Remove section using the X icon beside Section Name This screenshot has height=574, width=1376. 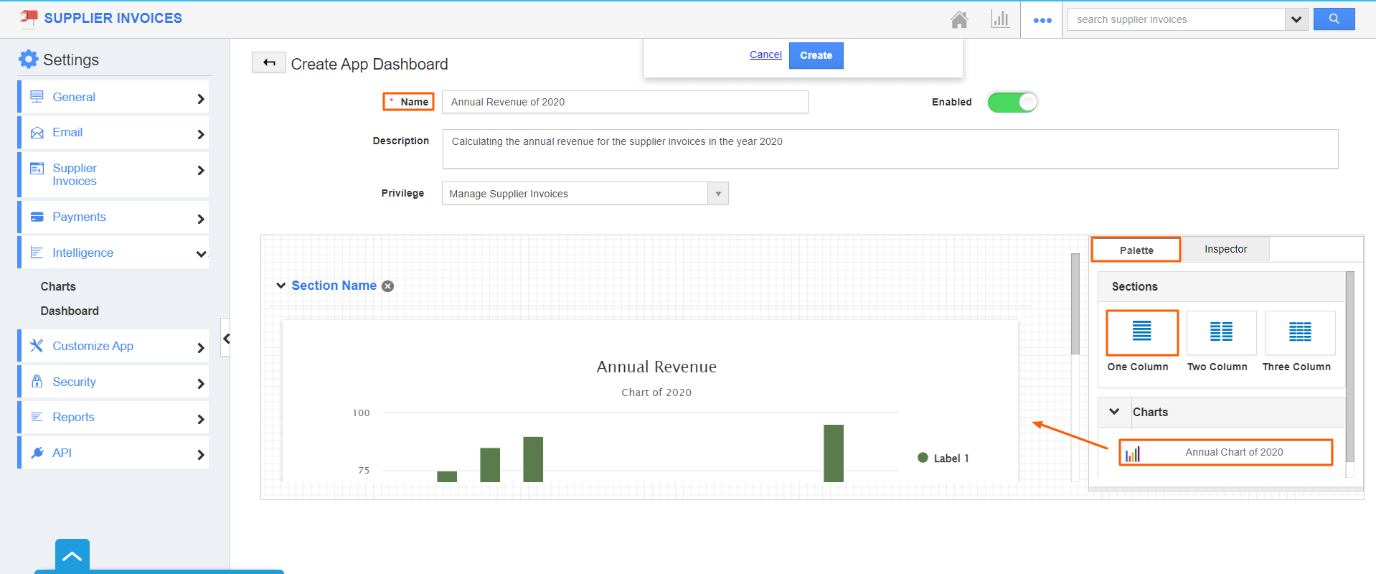pos(387,286)
